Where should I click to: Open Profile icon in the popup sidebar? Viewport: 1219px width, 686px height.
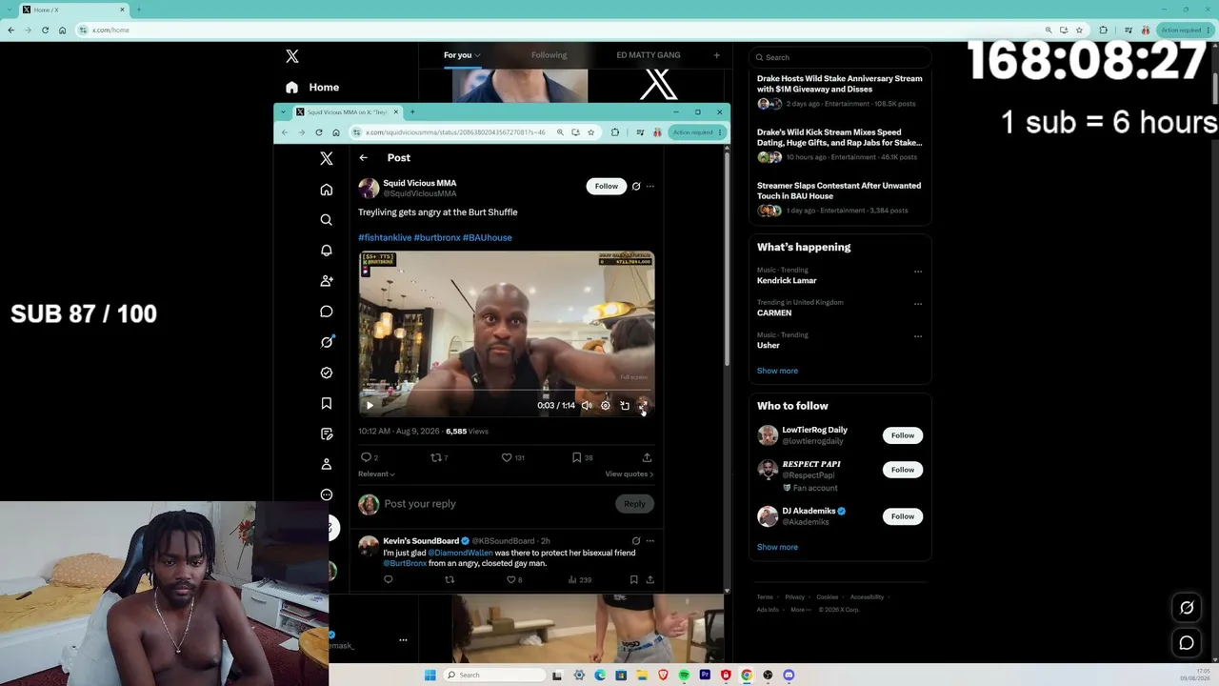(x=327, y=464)
